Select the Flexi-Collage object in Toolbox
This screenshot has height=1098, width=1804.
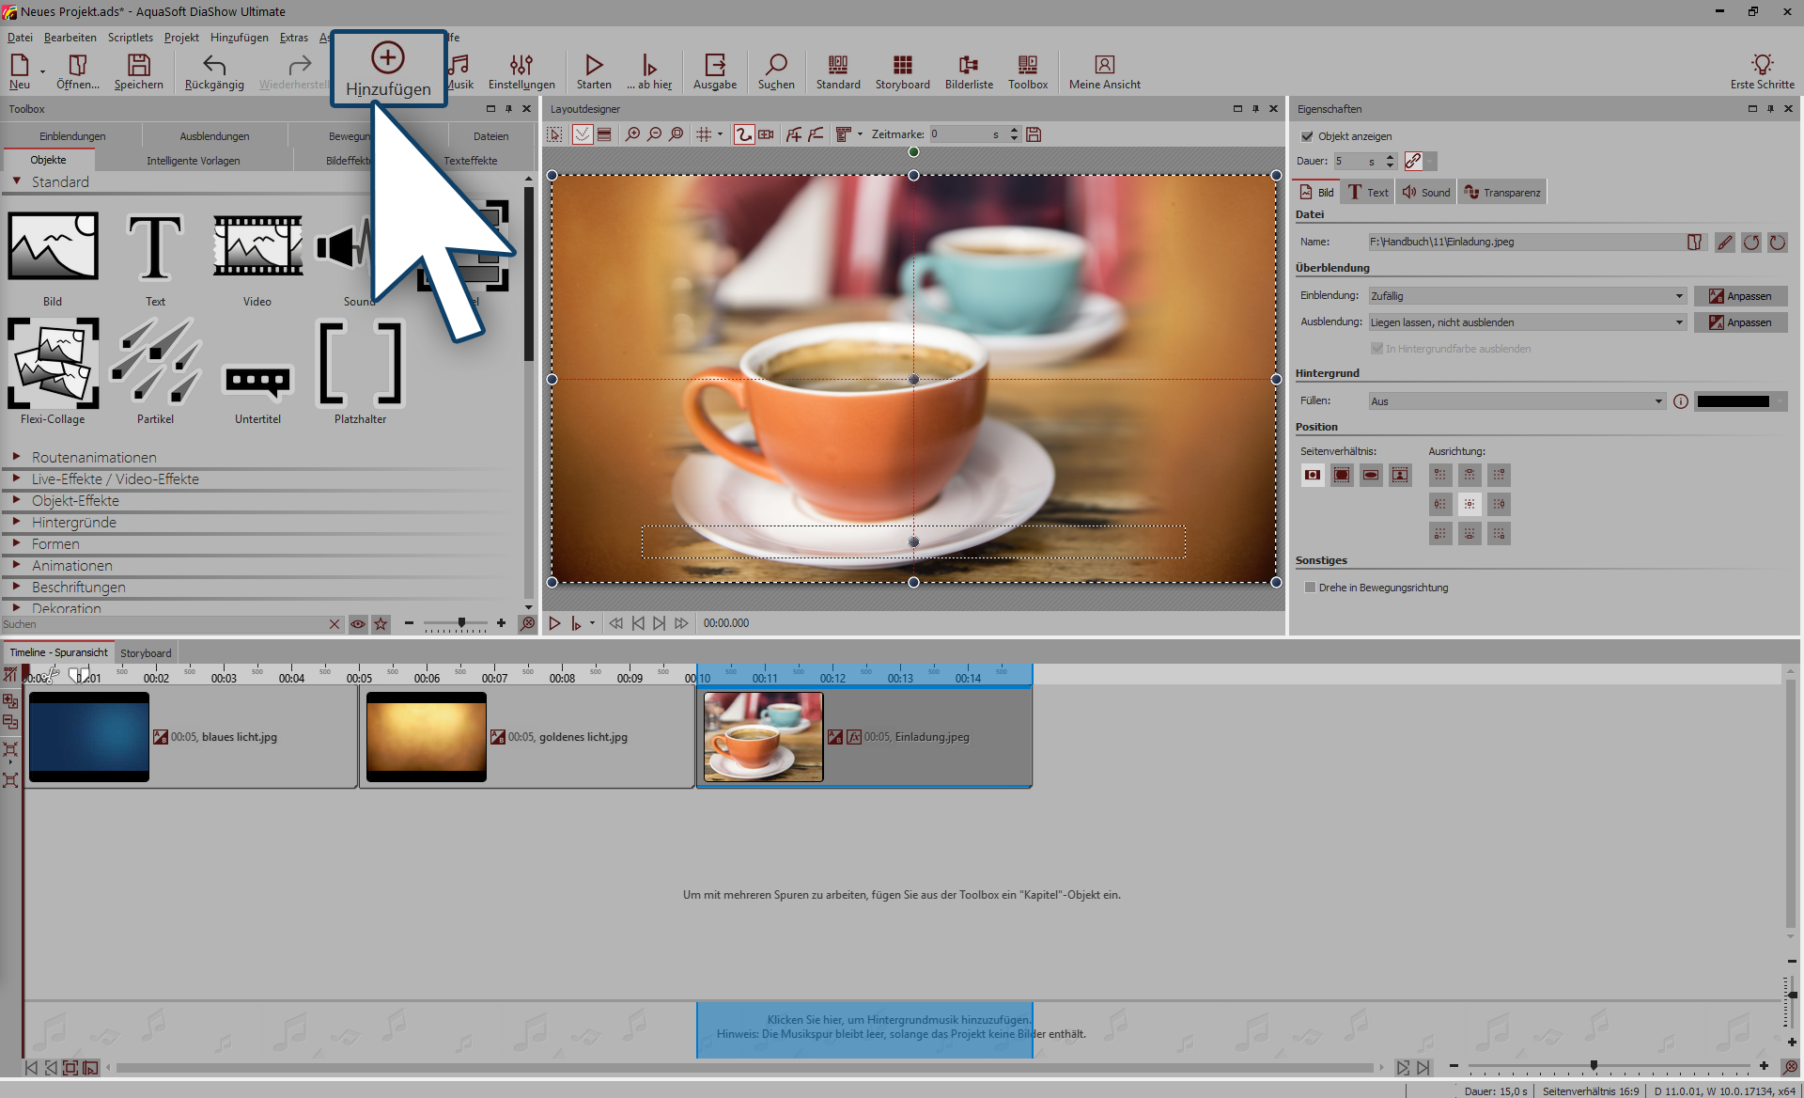click(x=53, y=363)
